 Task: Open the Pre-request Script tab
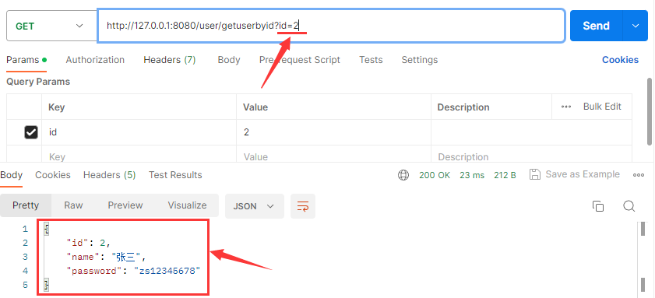[x=300, y=60]
